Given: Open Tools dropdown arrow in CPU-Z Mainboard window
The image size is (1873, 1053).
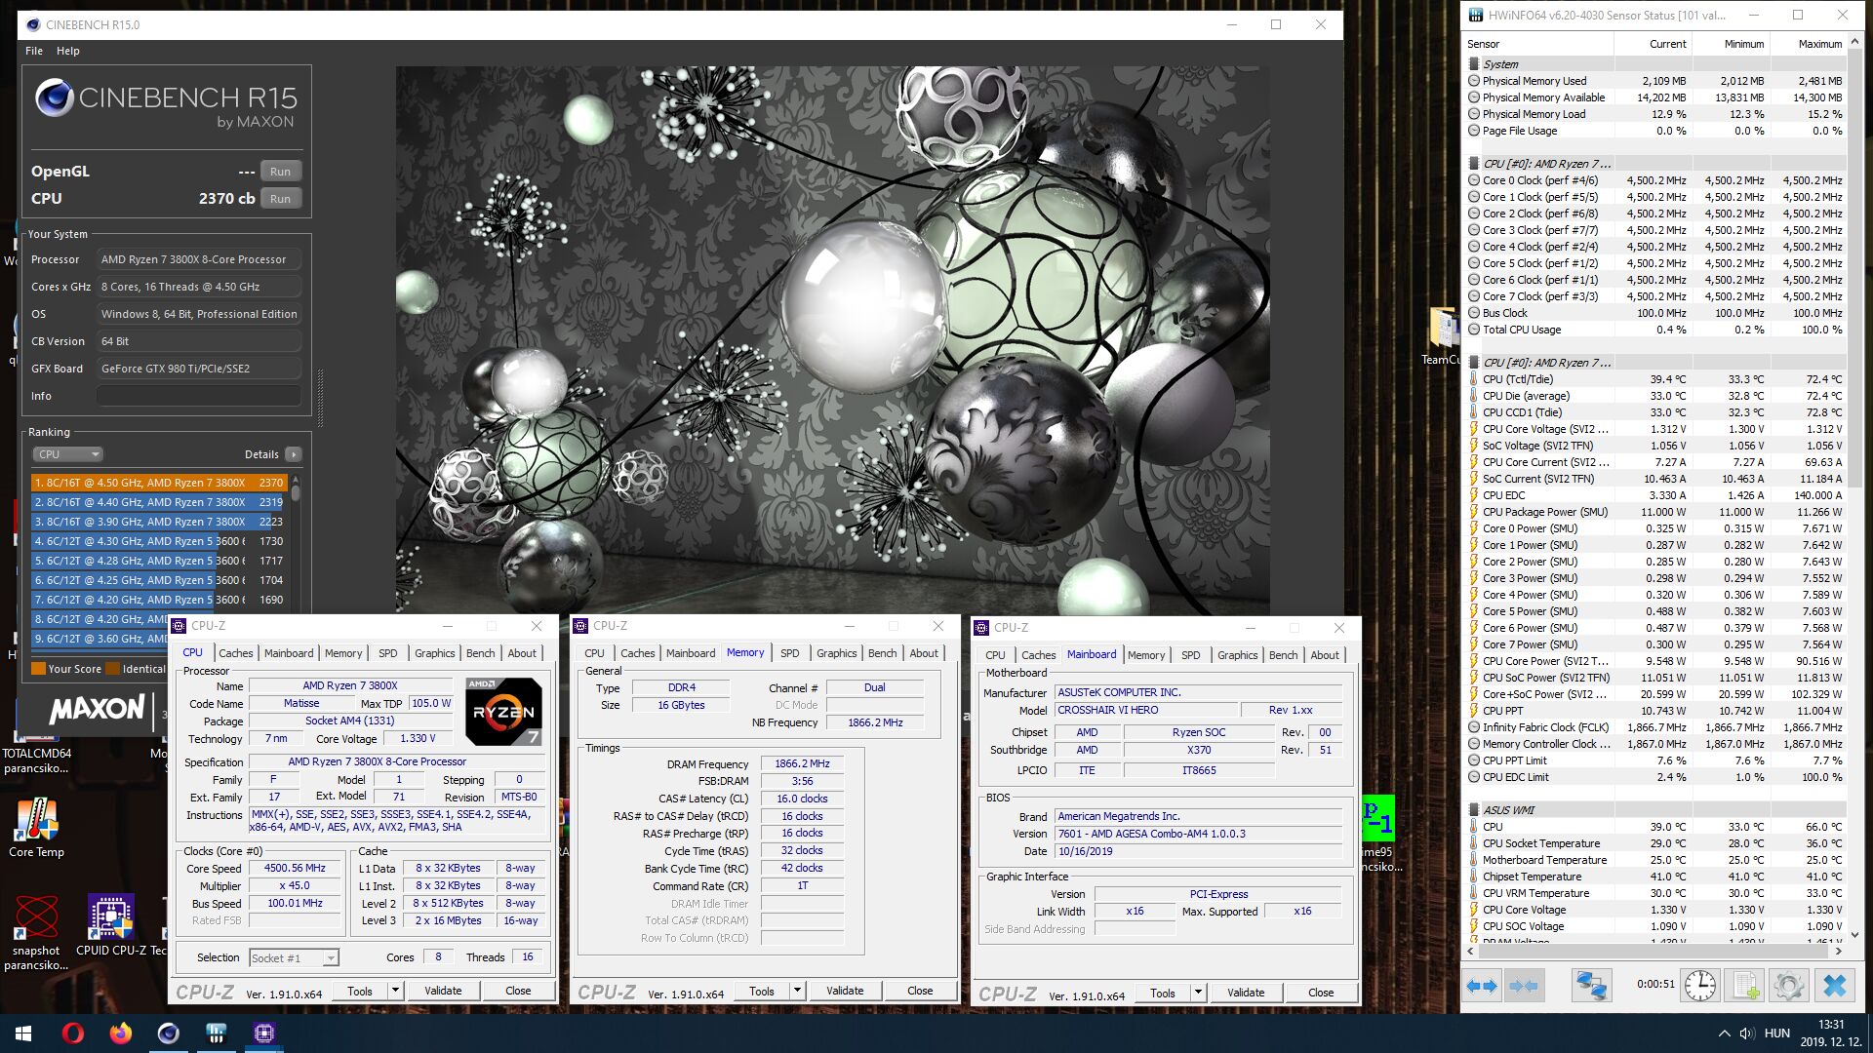Looking at the screenshot, I should pyautogui.click(x=1198, y=993).
